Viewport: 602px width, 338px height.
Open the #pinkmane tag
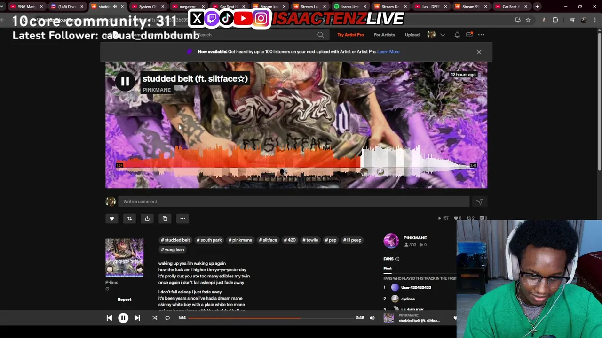(x=240, y=240)
